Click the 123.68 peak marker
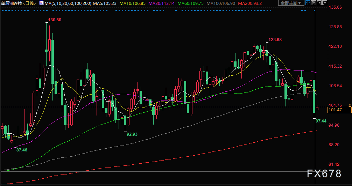This screenshot has height=186, width=352. coord(275,40)
